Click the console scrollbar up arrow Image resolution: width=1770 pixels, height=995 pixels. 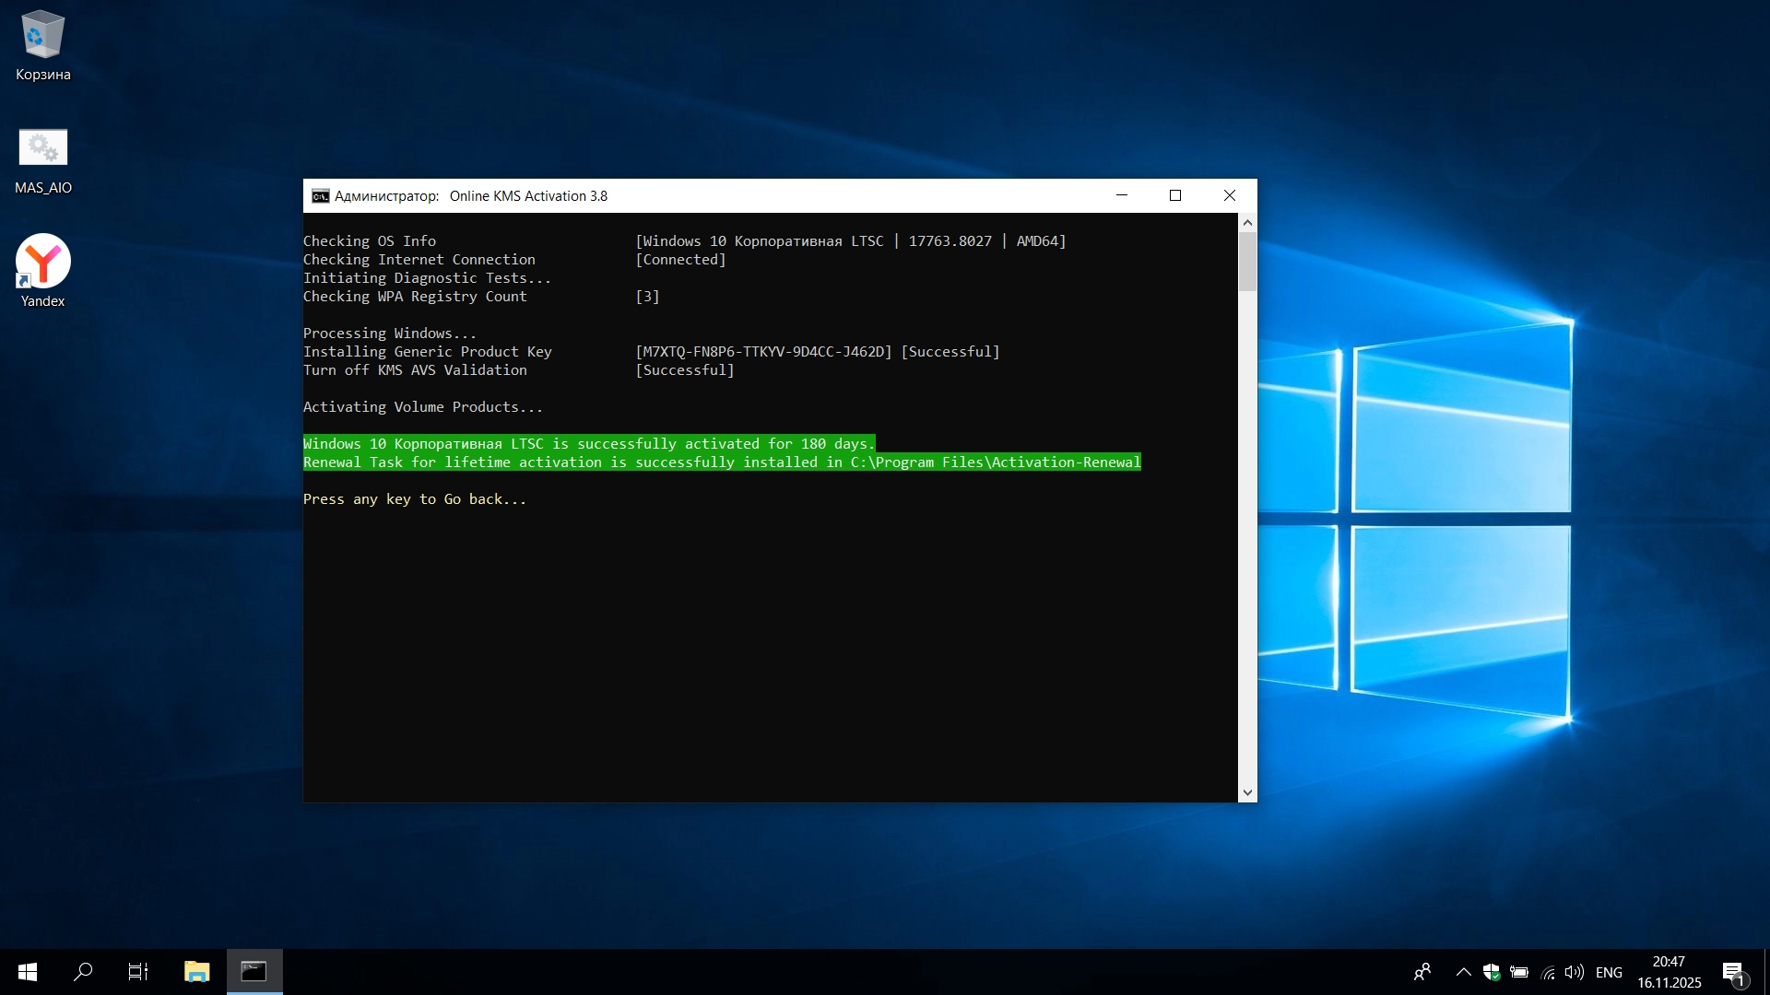click(x=1247, y=223)
